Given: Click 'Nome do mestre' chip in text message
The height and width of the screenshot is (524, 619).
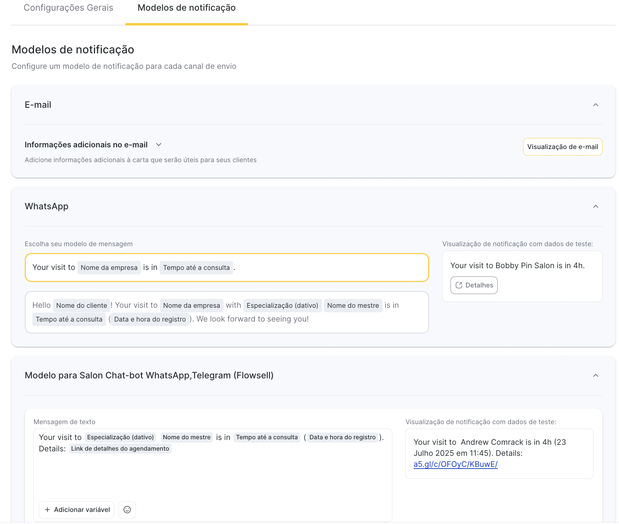Looking at the screenshot, I should (186, 437).
